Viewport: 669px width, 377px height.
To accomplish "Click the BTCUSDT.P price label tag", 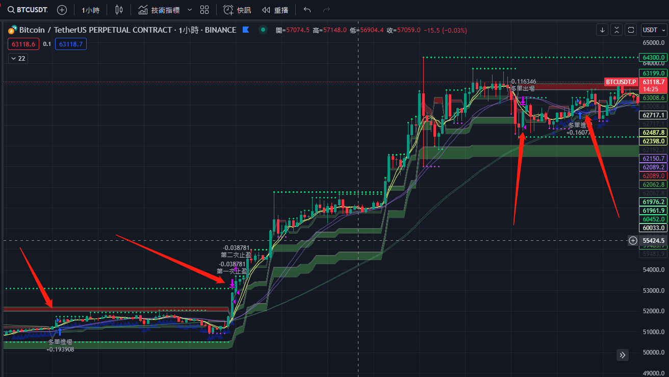I will [x=621, y=82].
